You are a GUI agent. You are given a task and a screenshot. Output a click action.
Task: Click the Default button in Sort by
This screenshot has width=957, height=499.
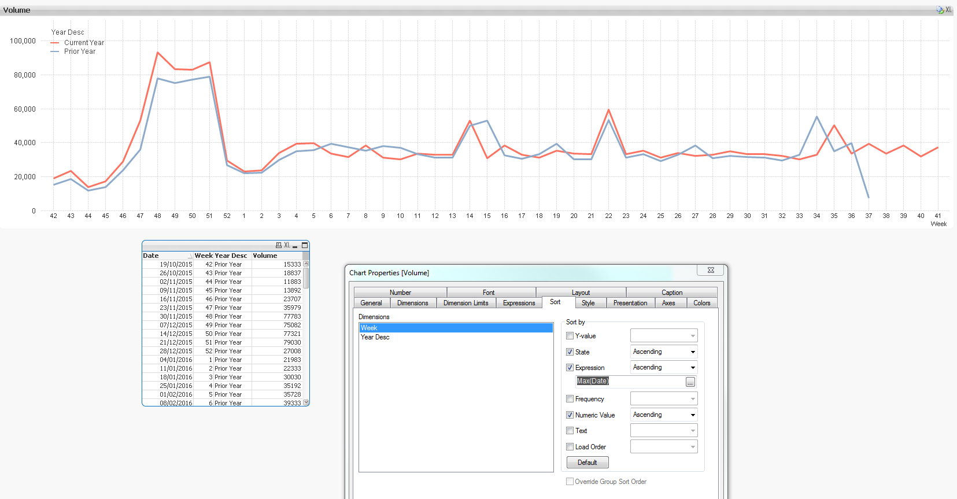587,463
